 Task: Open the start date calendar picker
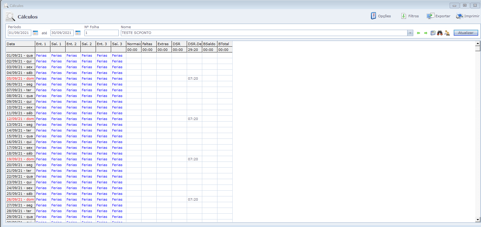36,33
